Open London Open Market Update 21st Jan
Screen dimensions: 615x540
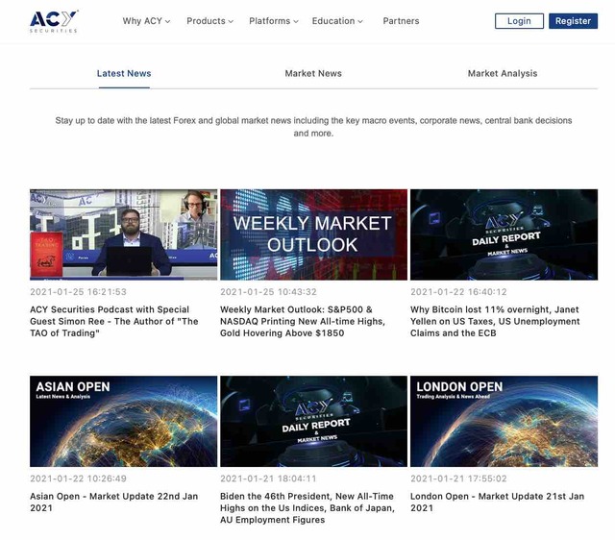(x=498, y=502)
